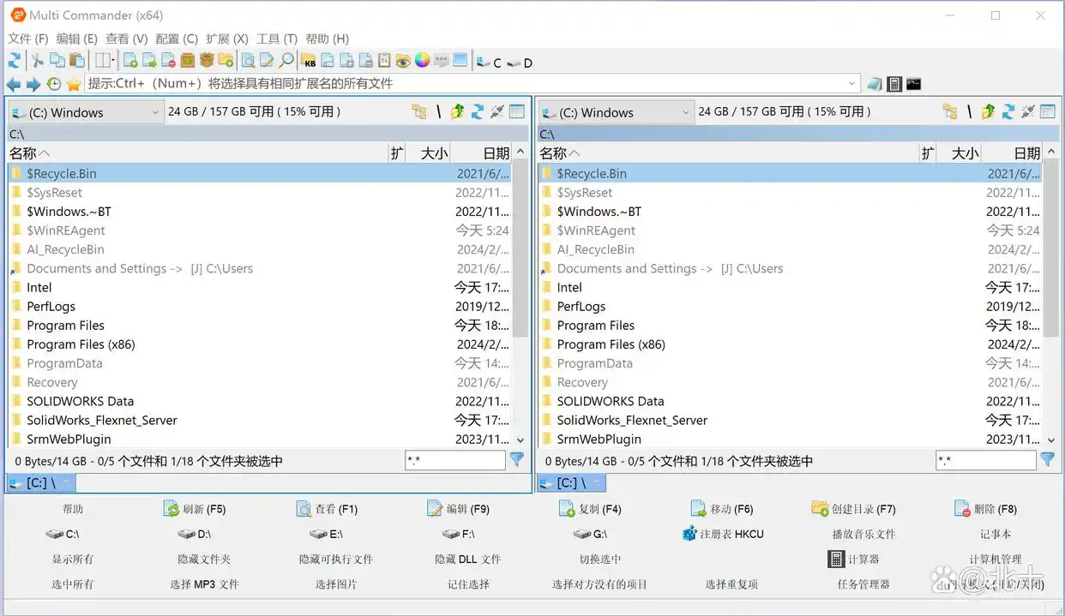Click the 切换选中 button
The image size is (1065, 616).
pyautogui.click(x=600, y=559)
